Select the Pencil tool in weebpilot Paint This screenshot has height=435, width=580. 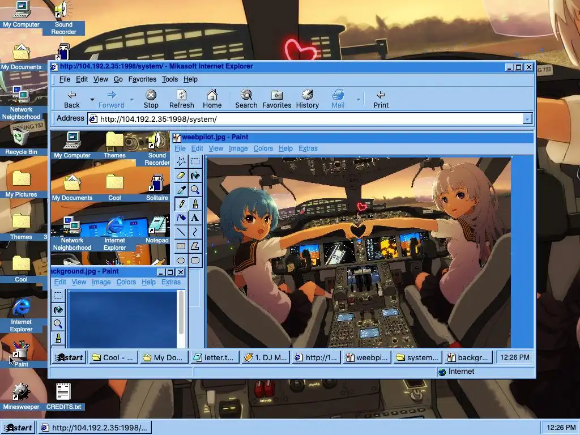pos(181,204)
